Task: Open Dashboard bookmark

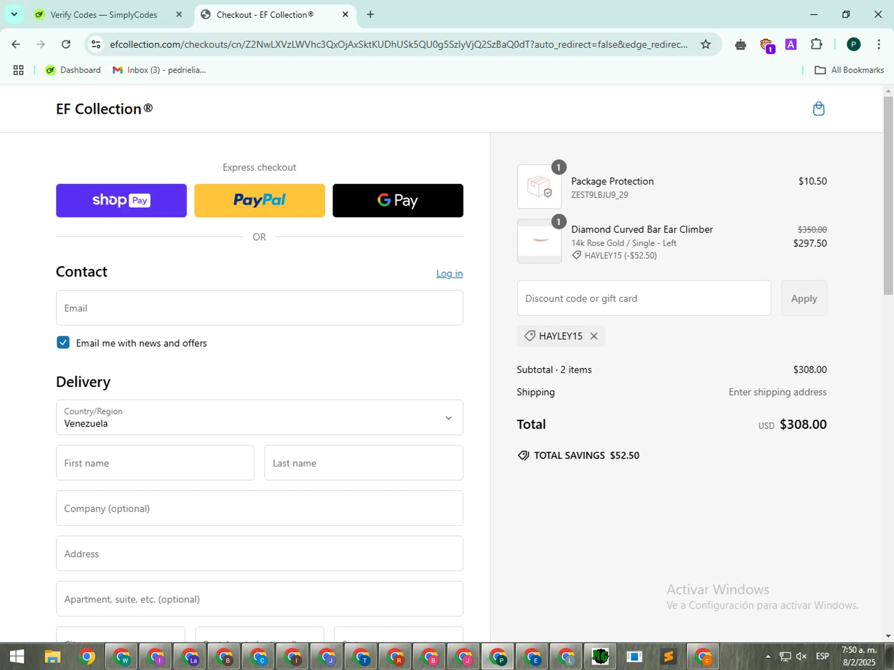Action: pos(73,70)
